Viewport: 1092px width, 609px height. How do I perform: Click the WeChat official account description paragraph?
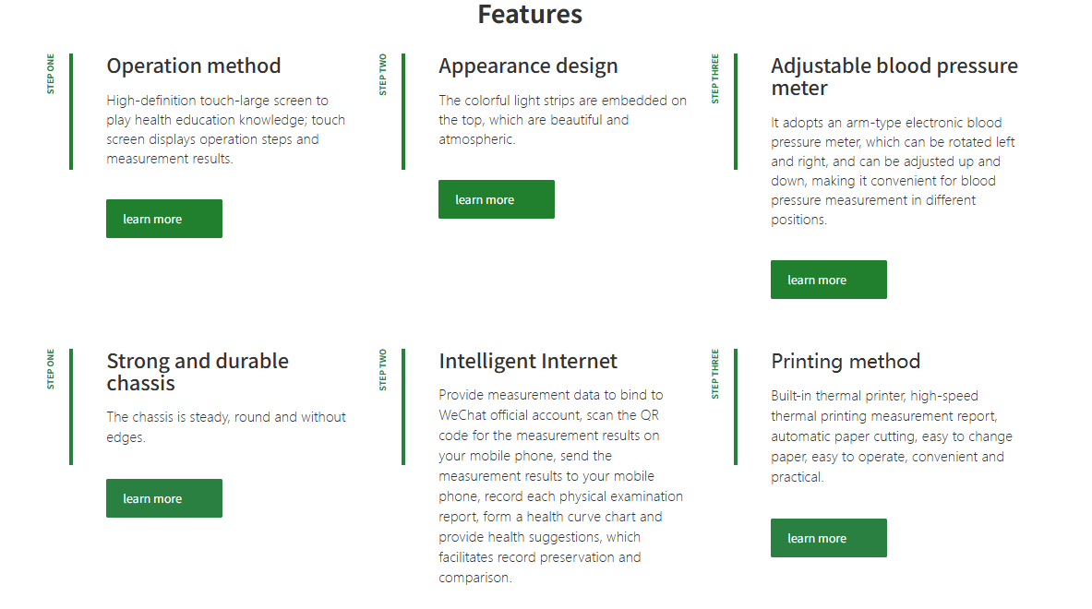click(x=561, y=486)
